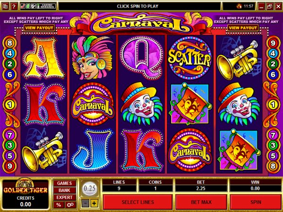283x212 pixels.
Task: Click the 0.25 coin chip
Action: 90,188
